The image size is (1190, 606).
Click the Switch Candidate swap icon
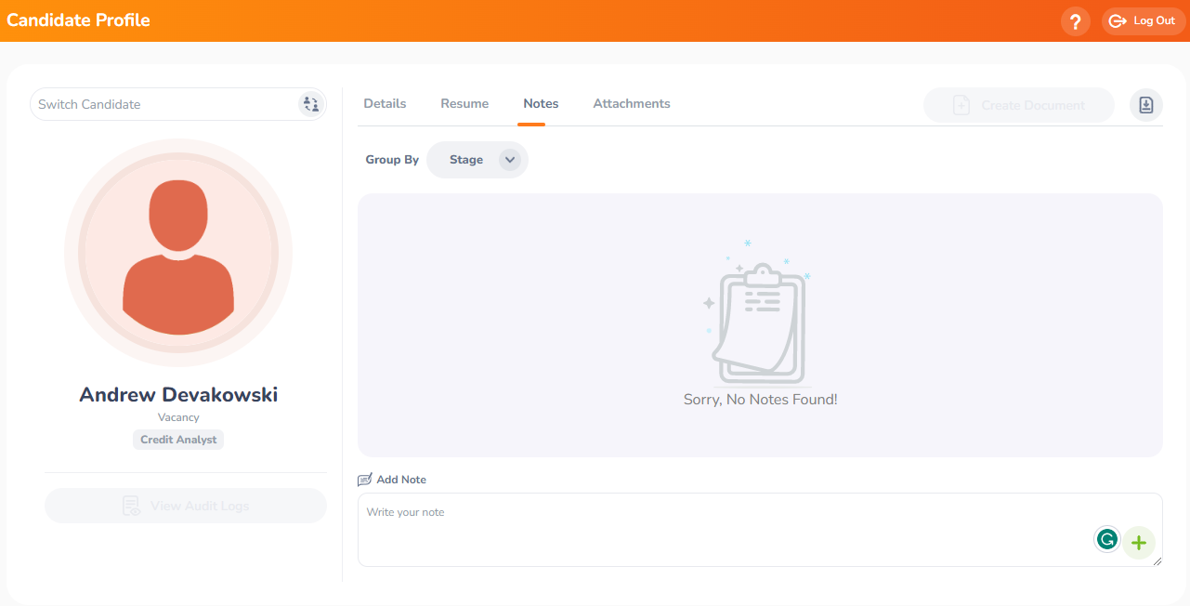coord(310,103)
